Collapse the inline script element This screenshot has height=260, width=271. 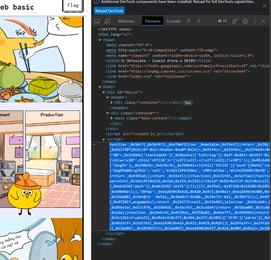(x=104, y=140)
